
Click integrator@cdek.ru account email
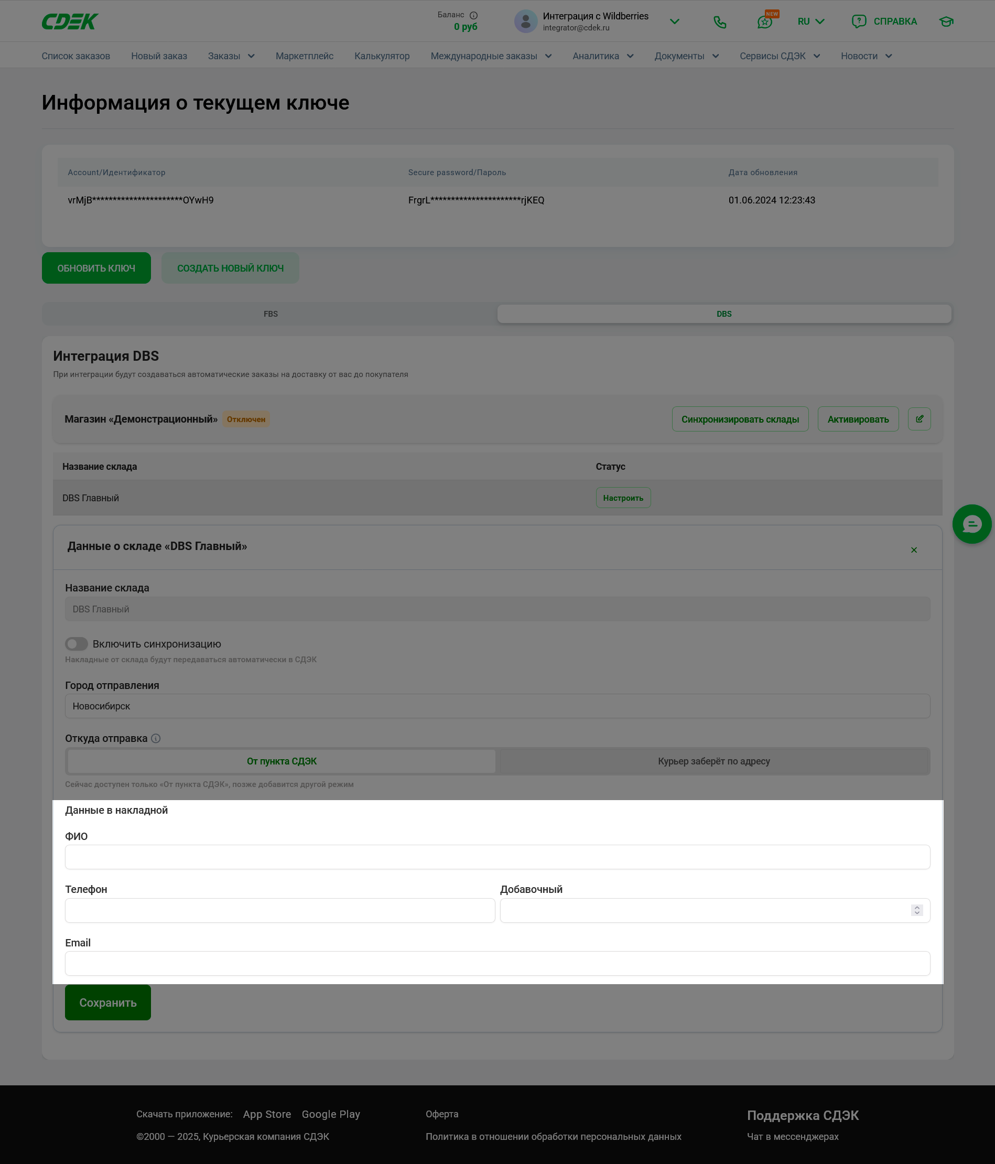(x=576, y=27)
